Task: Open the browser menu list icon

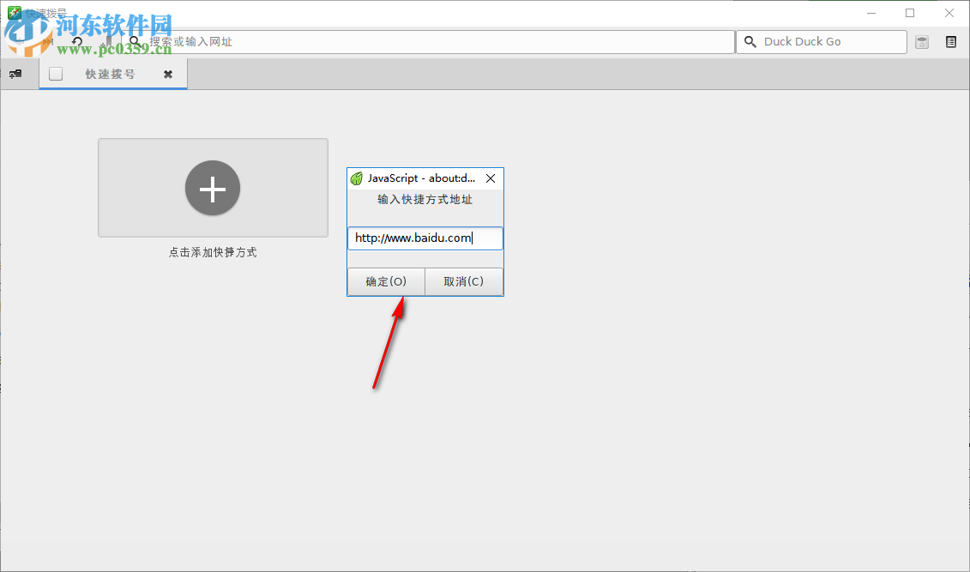Action: pyautogui.click(x=951, y=41)
